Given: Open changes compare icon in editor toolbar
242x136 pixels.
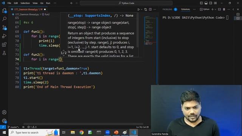Looking at the screenshot, I should [146, 9].
